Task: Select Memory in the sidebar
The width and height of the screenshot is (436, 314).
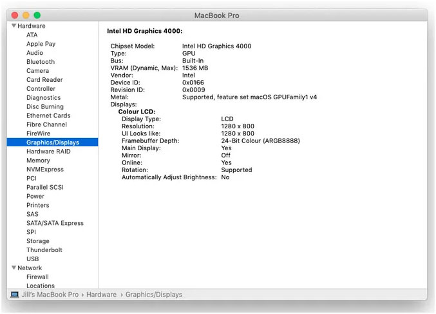Action: [38, 161]
